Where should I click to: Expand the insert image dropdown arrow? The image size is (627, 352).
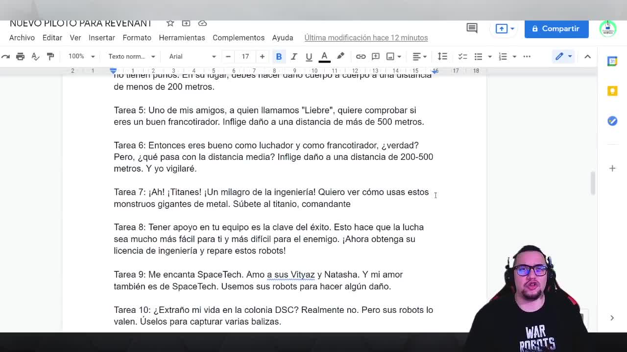[x=399, y=57]
